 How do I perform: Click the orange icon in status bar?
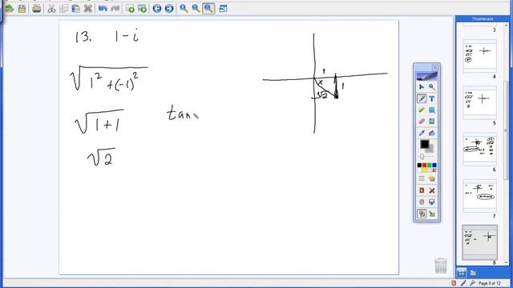pyautogui.click(x=454, y=283)
